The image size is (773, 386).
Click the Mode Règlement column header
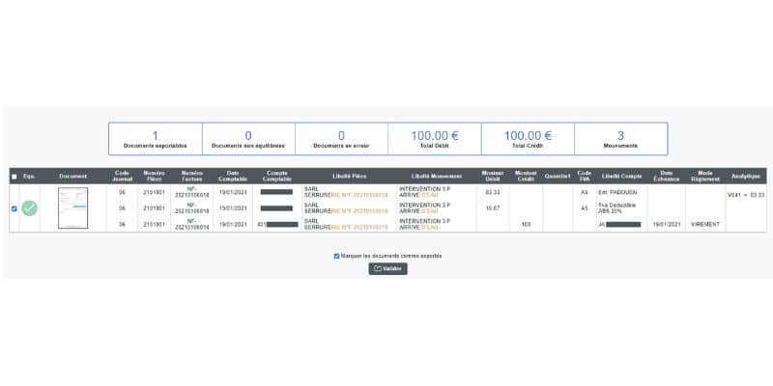click(705, 176)
